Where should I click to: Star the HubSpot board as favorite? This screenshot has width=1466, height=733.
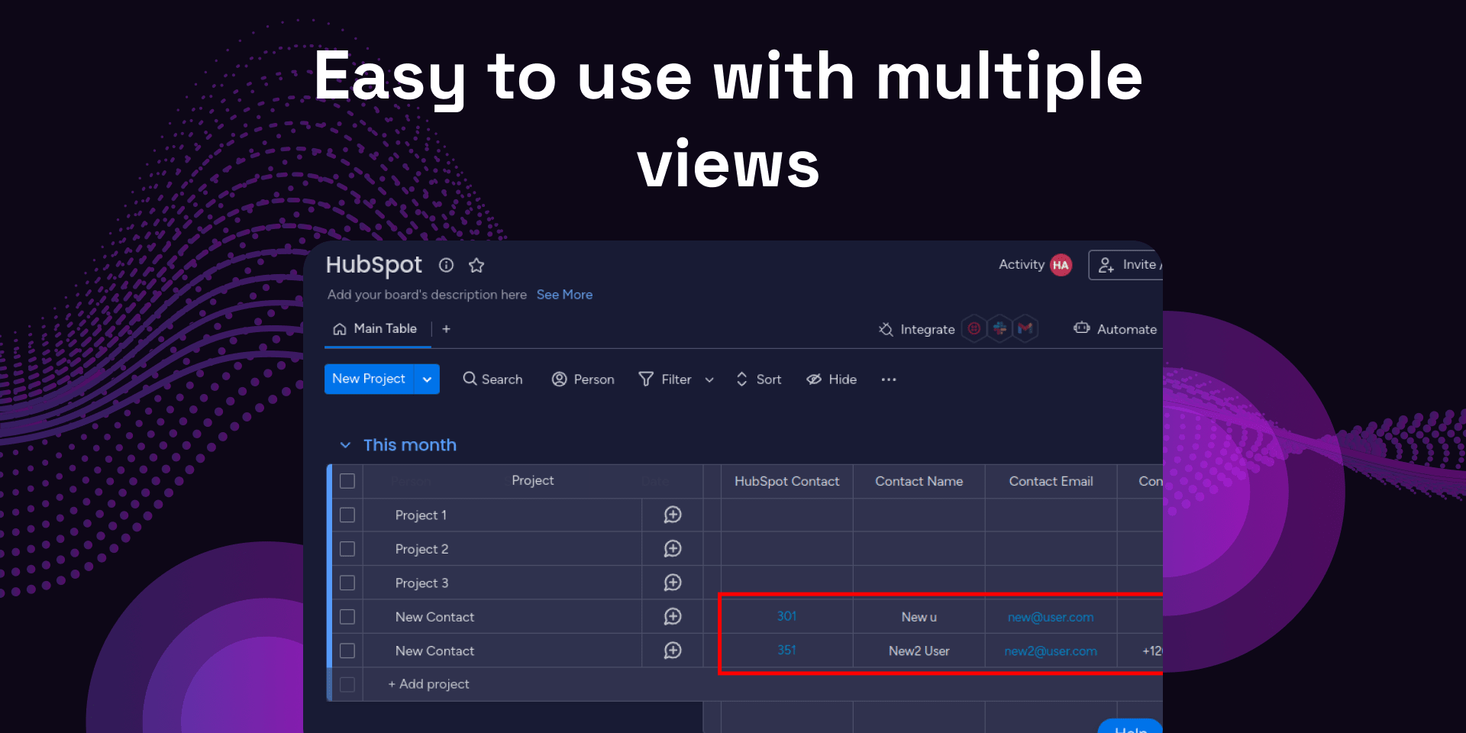pos(476,265)
